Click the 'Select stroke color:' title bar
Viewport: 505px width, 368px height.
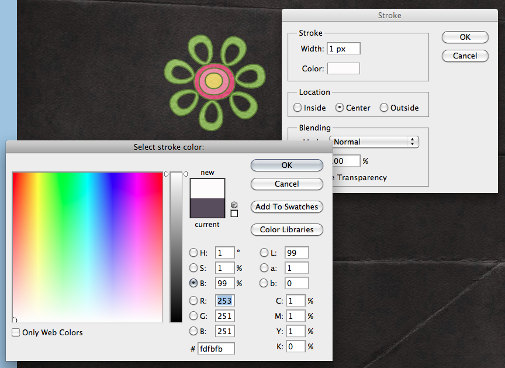coord(169,147)
